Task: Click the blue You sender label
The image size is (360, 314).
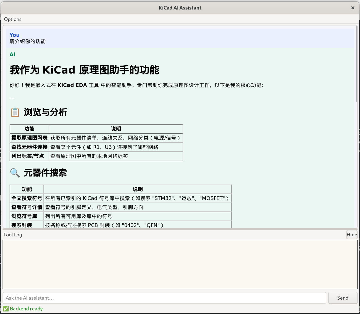Action: point(14,35)
